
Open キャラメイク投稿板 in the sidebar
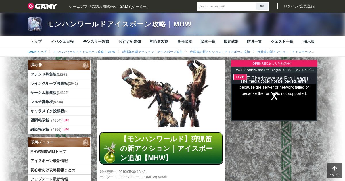tap(59, 111)
